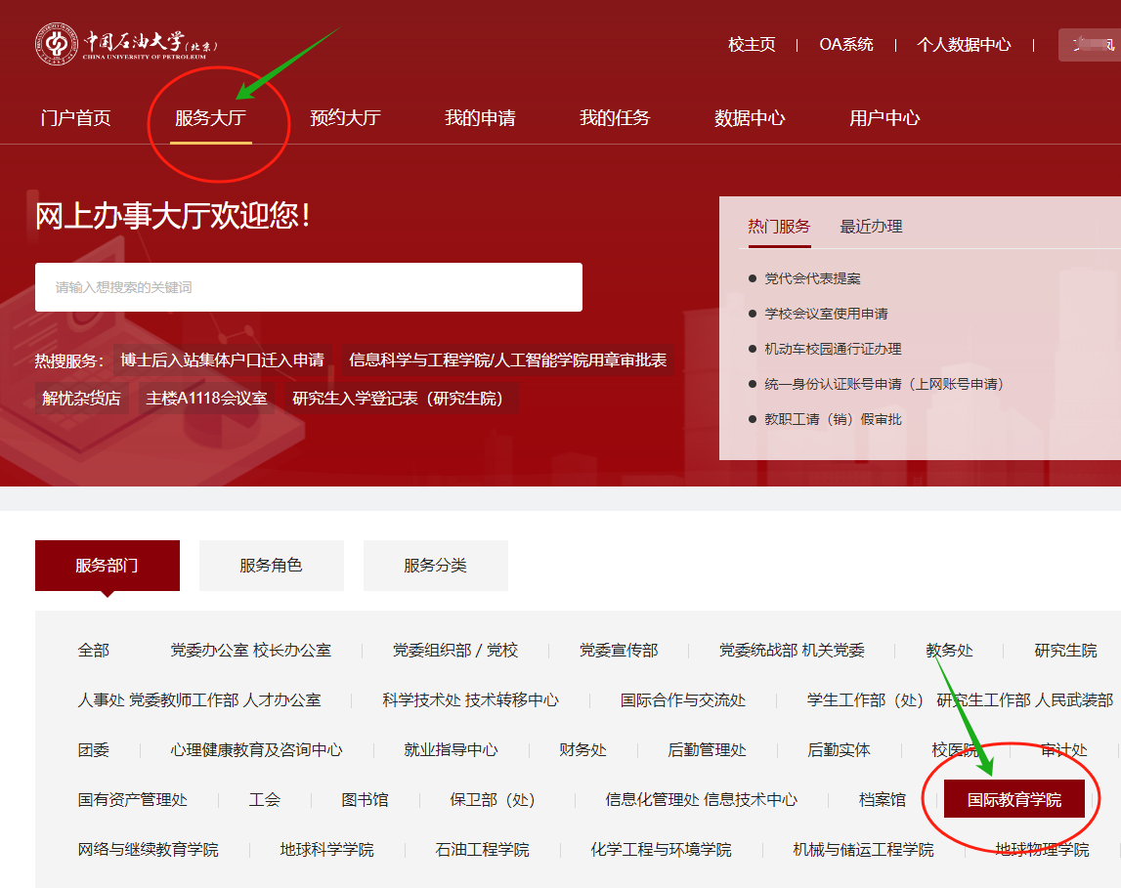Click the keyword search input field
Image resolution: width=1121 pixels, height=888 pixels.
click(308, 286)
